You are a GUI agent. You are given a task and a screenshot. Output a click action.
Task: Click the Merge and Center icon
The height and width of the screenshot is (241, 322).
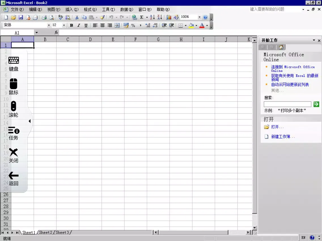[x=117, y=25]
